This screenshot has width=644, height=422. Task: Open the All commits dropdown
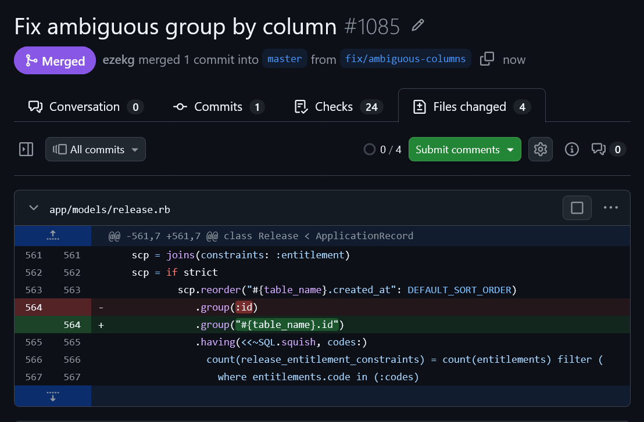click(x=95, y=149)
